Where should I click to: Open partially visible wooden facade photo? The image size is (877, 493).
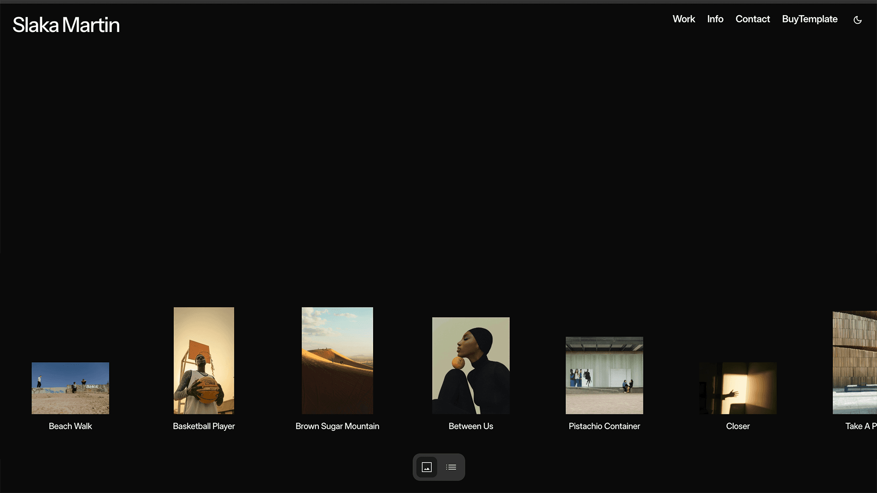pyautogui.click(x=855, y=362)
